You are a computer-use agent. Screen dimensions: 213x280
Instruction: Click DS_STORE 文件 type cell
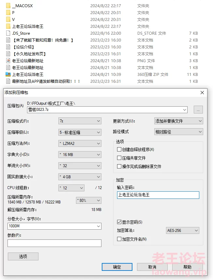152,33
